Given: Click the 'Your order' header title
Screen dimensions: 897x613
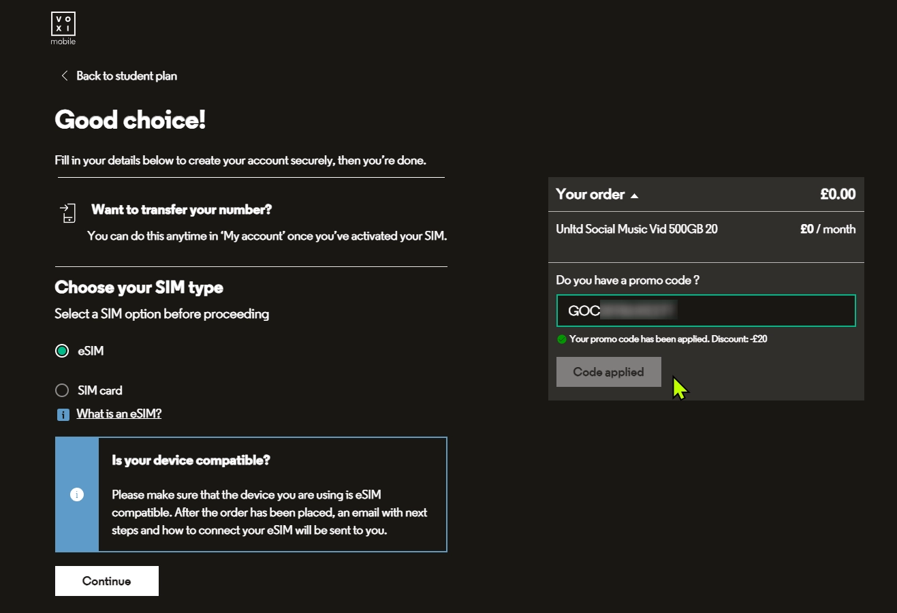Looking at the screenshot, I should point(590,194).
